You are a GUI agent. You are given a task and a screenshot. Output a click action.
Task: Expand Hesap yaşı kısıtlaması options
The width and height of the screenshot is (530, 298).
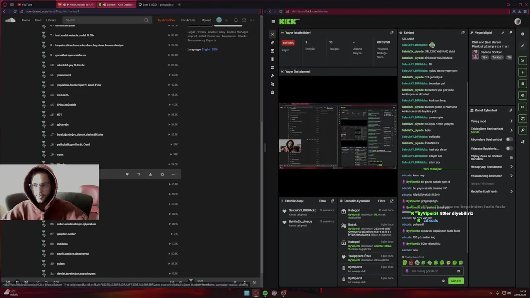coord(511,167)
